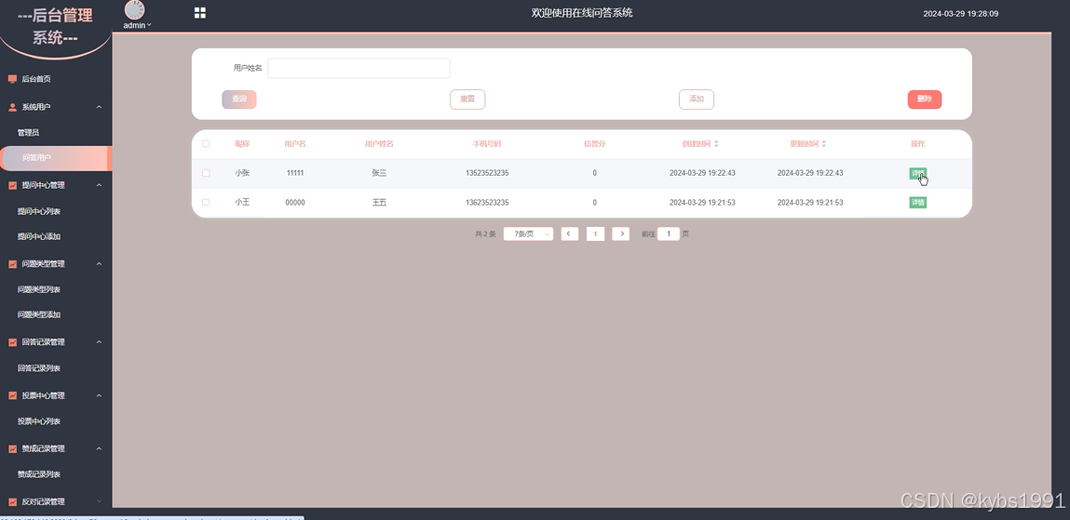Image resolution: width=1070 pixels, height=520 pixels.
Task: Go to the next page arrow
Action: click(x=620, y=233)
